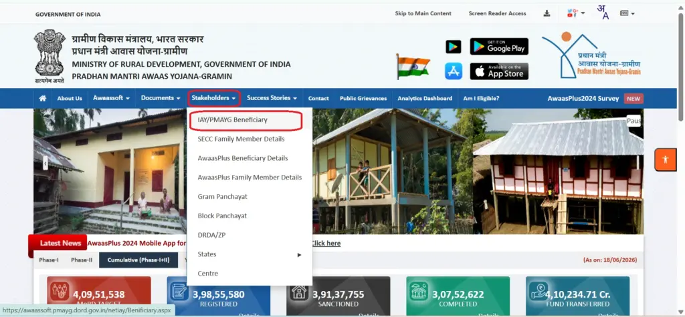The height and width of the screenshot is (317, 685).
Task: Expand the Success Stories dropdown
Action: coord(272,99)
